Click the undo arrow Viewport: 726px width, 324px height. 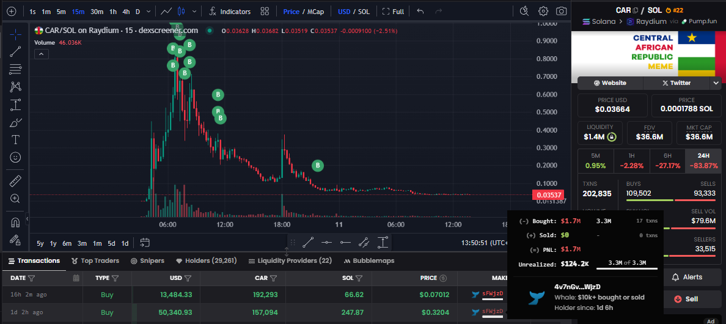tap(420, 12)
